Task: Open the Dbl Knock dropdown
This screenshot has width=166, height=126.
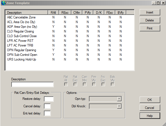Action: [105, 106]
